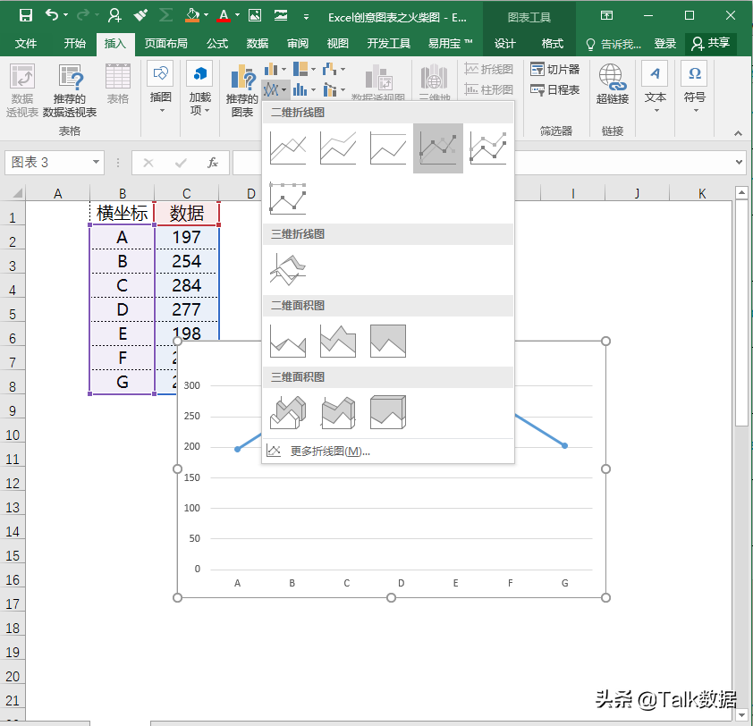
Task: Click the fill color bucket icon
Action: pyautogui.click(x=192, y=15)
